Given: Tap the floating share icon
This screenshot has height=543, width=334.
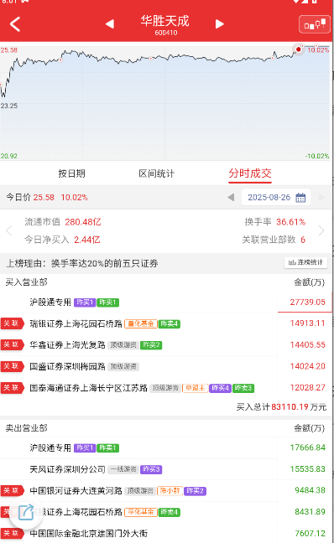Looking at the screenshot, I should (26, 512).
